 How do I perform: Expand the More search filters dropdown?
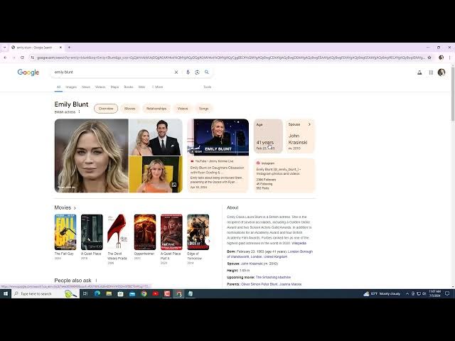157,87
